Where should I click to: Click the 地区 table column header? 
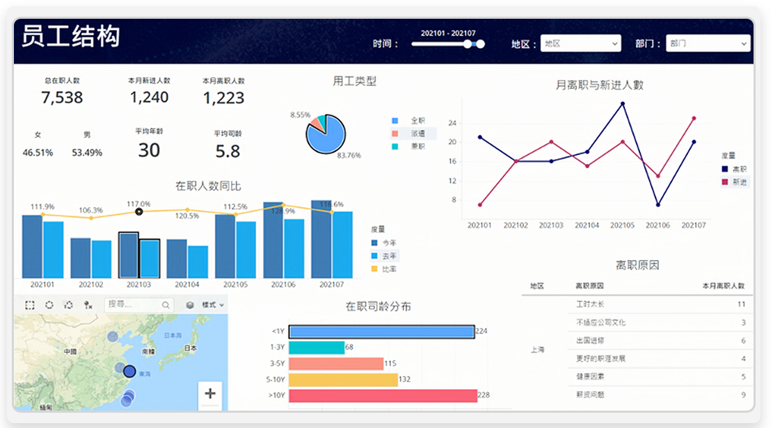(537, 286)
